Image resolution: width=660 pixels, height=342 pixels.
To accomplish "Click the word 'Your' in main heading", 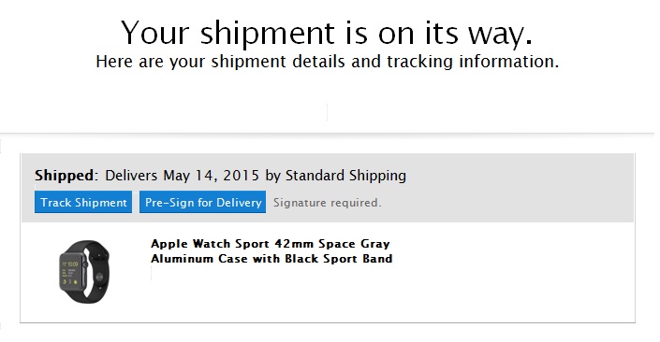I will pos(155,33).
